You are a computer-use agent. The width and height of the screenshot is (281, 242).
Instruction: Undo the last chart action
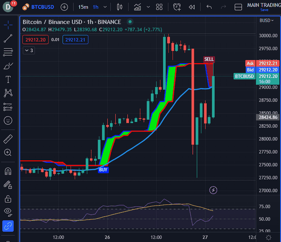pyautogui.click(x=209, y=7)
